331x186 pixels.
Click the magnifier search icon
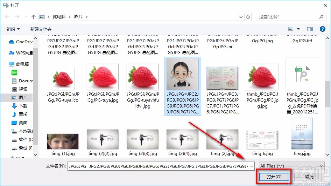click(321, 17)
